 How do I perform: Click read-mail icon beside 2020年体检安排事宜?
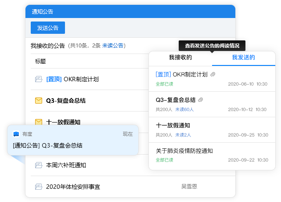[x=38, y=187]
